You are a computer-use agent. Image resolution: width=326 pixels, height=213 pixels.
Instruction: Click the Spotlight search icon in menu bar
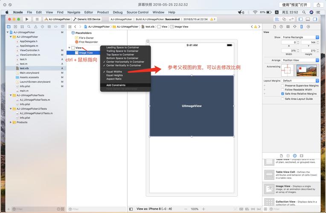click(304, 12)
